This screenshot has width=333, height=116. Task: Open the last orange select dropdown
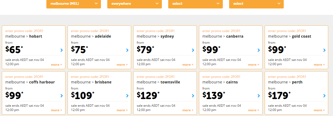[256, 4]
